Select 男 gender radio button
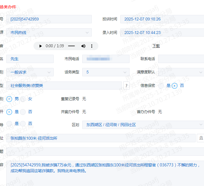Viewport: 204px width, 186px height. 10,99
